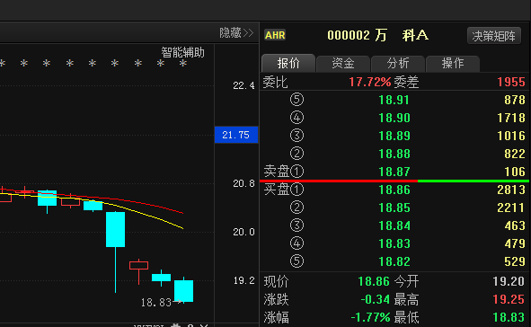Select buy-one price 18.86 in order book
The width and height of the screenshot is (531, 327).
coord(394,190)
